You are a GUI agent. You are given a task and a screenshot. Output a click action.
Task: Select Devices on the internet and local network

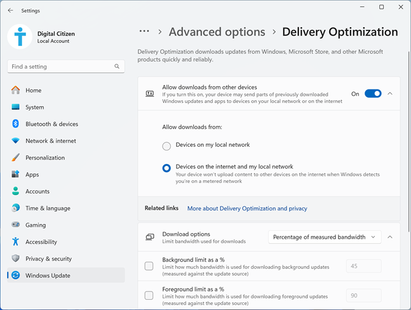[x=166, y=168]
